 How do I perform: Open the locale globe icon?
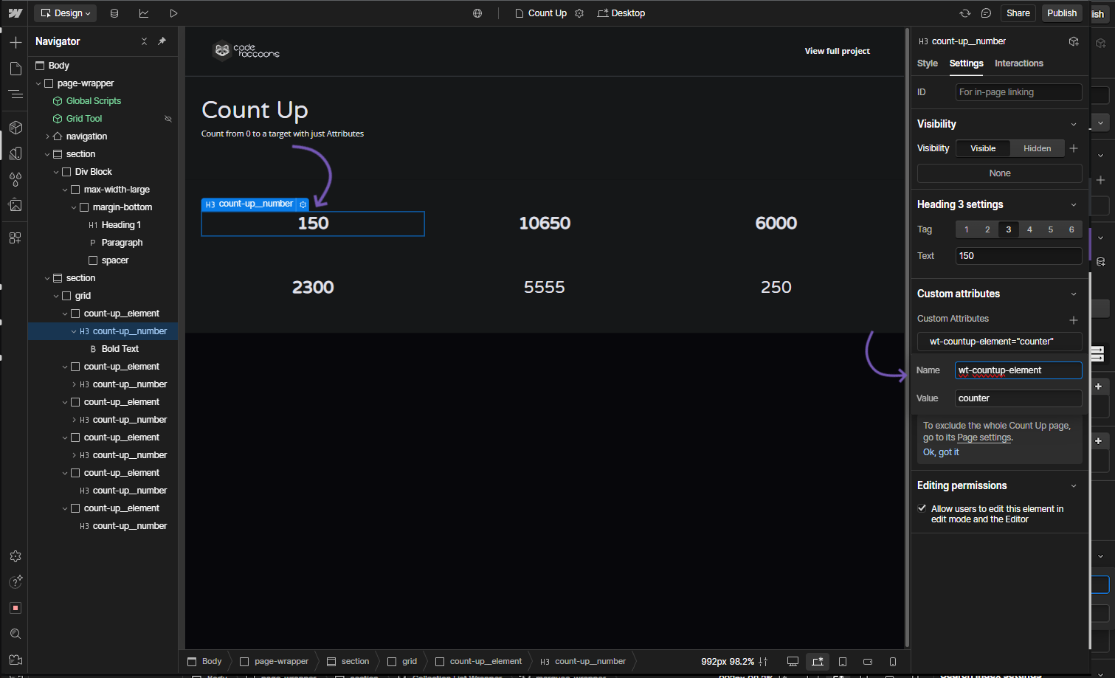[477, 13]
